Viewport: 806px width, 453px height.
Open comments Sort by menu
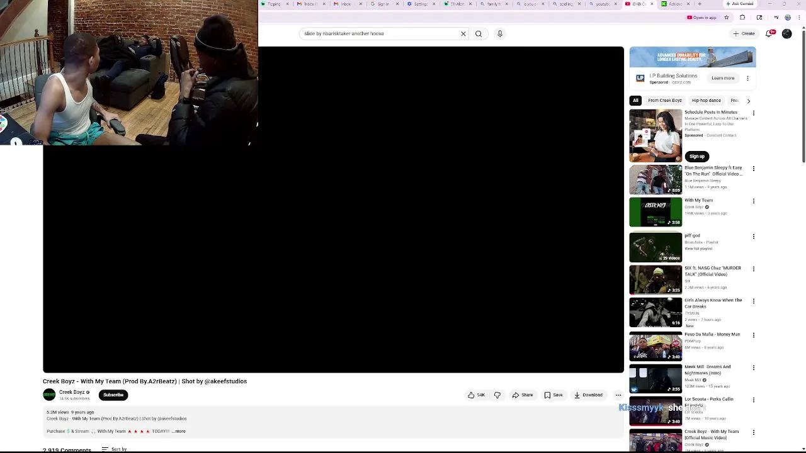[x=114, y=449]
